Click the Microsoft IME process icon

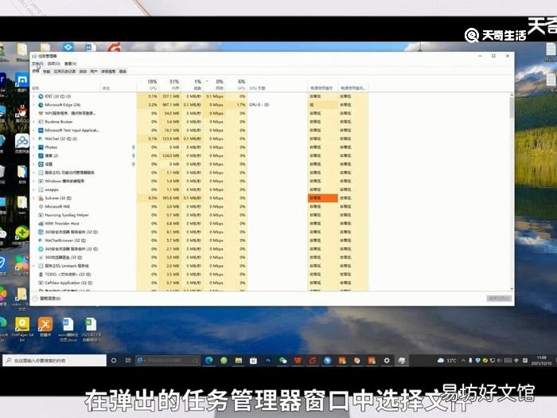click(x=41, y=206)
